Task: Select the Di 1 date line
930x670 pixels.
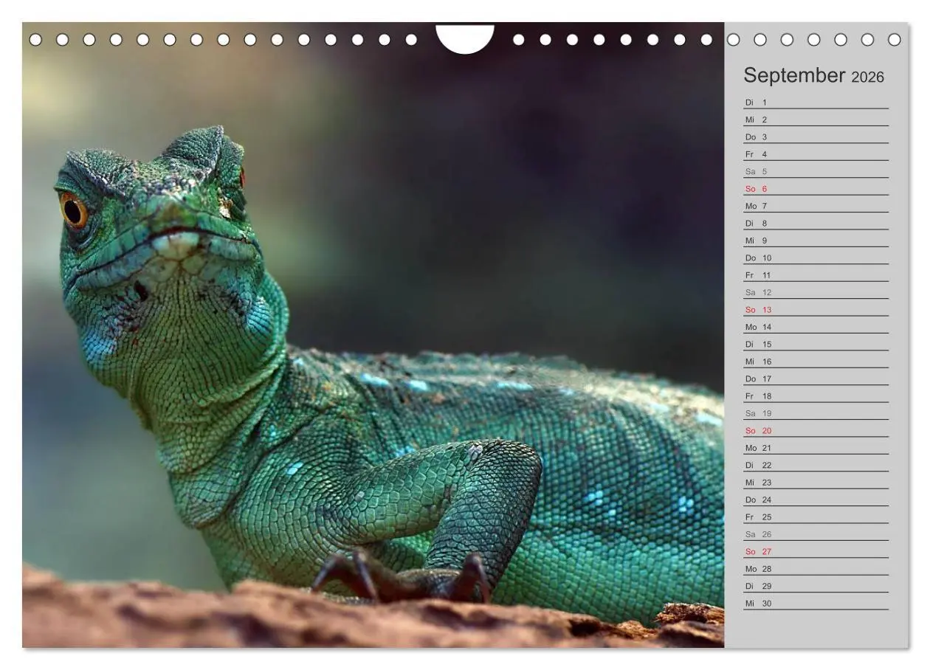Action: click(x=816, y=103)
